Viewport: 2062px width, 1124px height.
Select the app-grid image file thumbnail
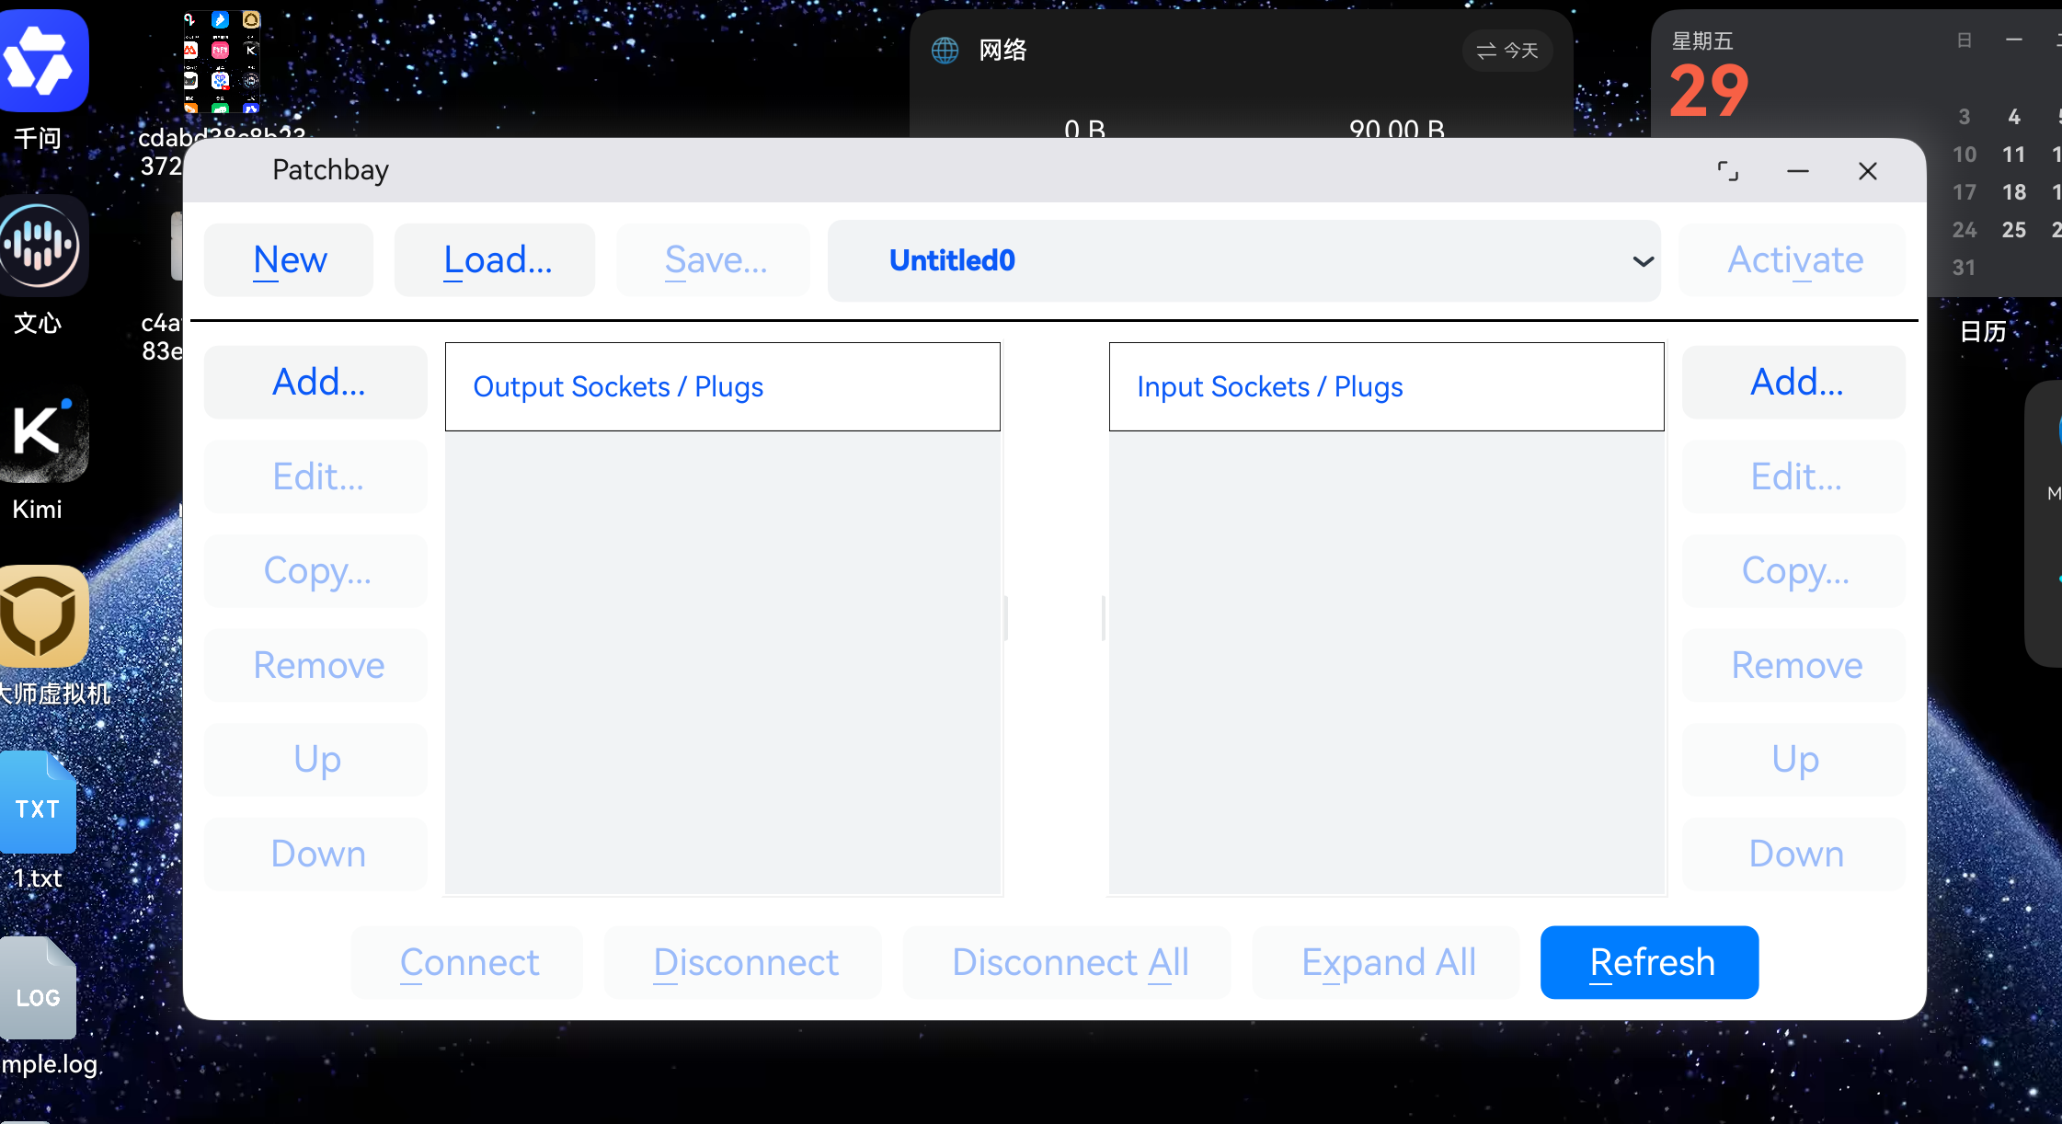pos(221,61)
